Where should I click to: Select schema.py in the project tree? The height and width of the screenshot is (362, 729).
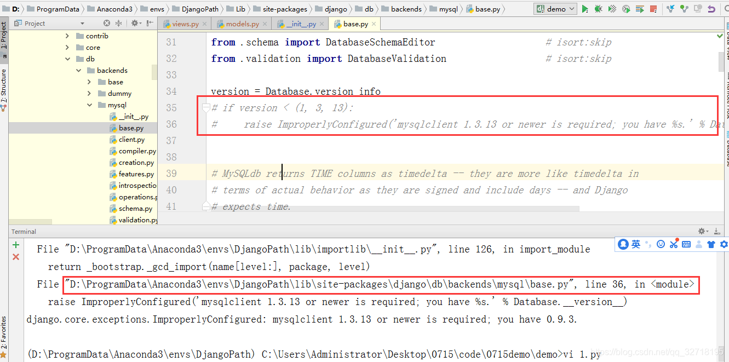[131, 208]
